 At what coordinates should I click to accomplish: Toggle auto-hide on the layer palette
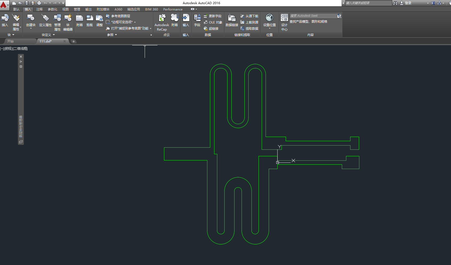coord(21,62)
